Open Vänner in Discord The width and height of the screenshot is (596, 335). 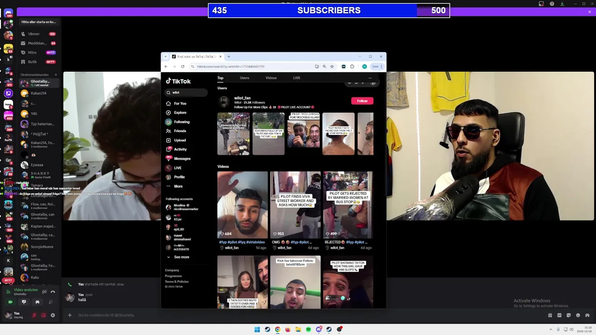[39, 34]
